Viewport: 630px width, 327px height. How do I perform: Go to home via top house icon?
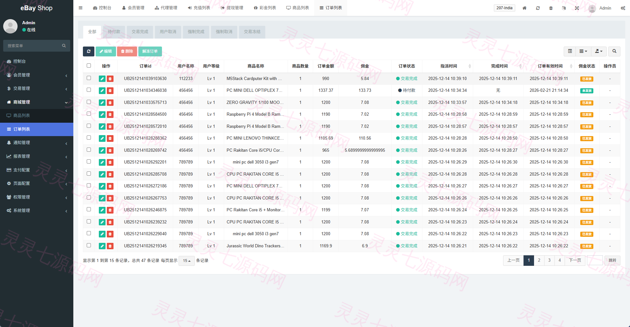click(524, 8)
